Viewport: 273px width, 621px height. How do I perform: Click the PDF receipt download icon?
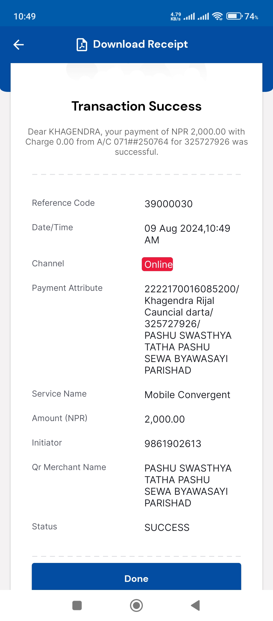pyautogui.click(x=82, y=45)
